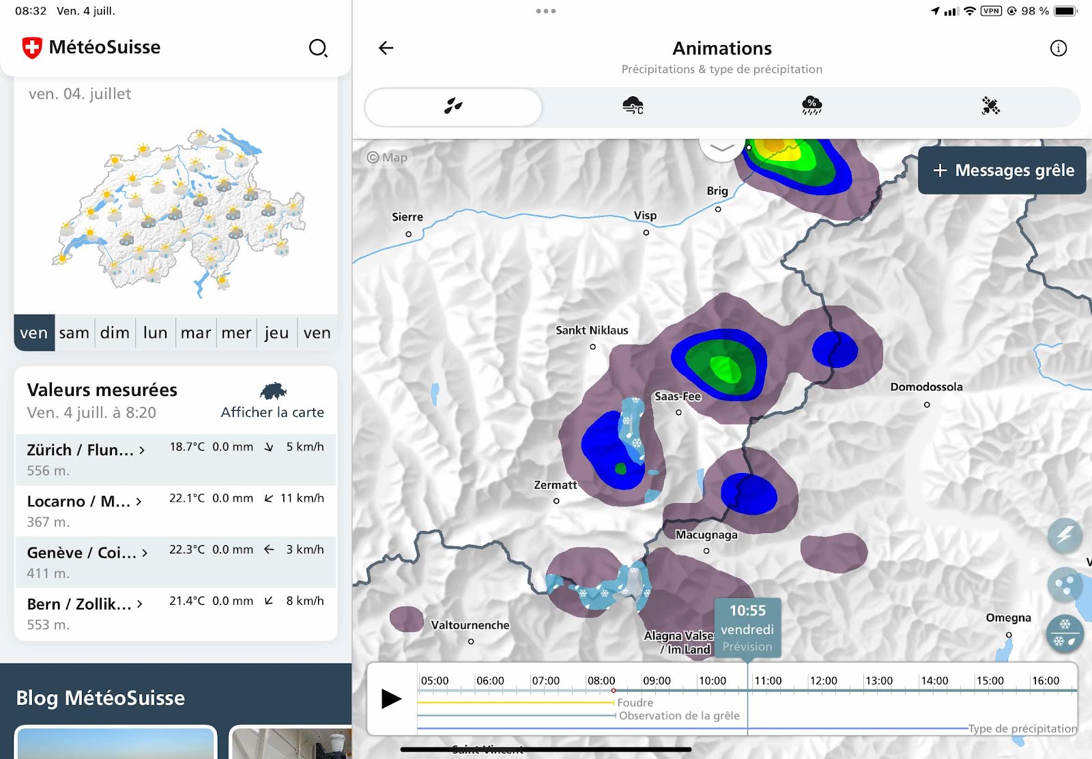Tap the MétéoSuisse shield logo
Viewport: 1092px width, 759px height.
pyautogui.click(x=32, y=48)
